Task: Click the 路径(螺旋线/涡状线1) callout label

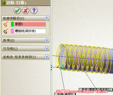Action: tap(96, 89)
